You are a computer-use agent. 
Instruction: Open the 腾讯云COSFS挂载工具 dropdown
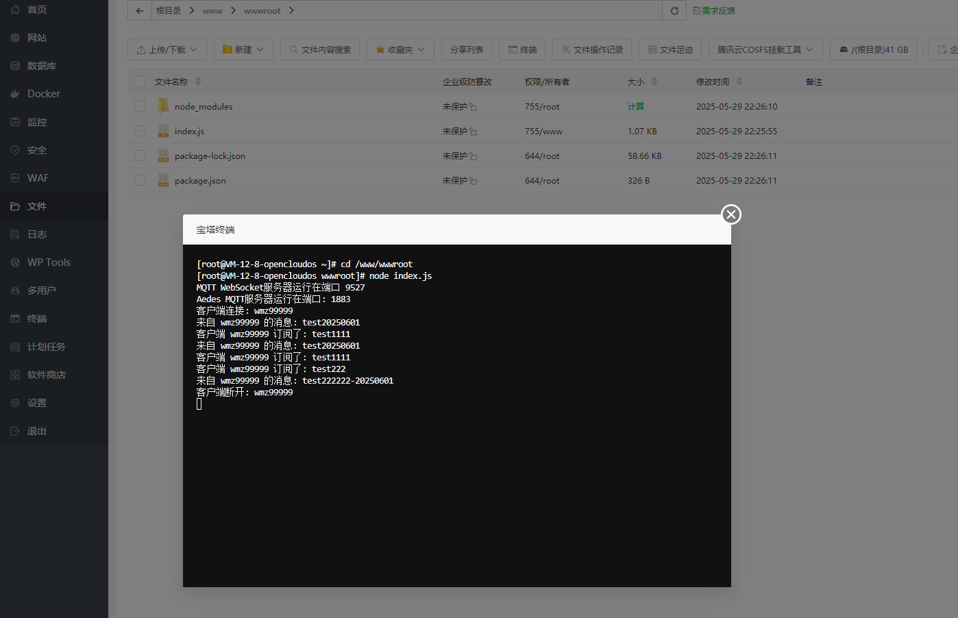[765, 49]
